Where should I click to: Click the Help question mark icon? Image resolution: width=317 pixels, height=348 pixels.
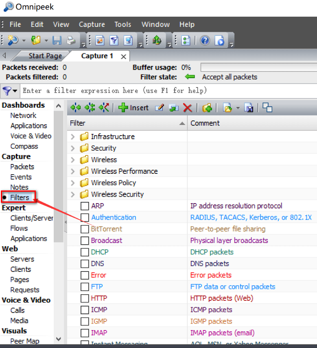[205, 40]
